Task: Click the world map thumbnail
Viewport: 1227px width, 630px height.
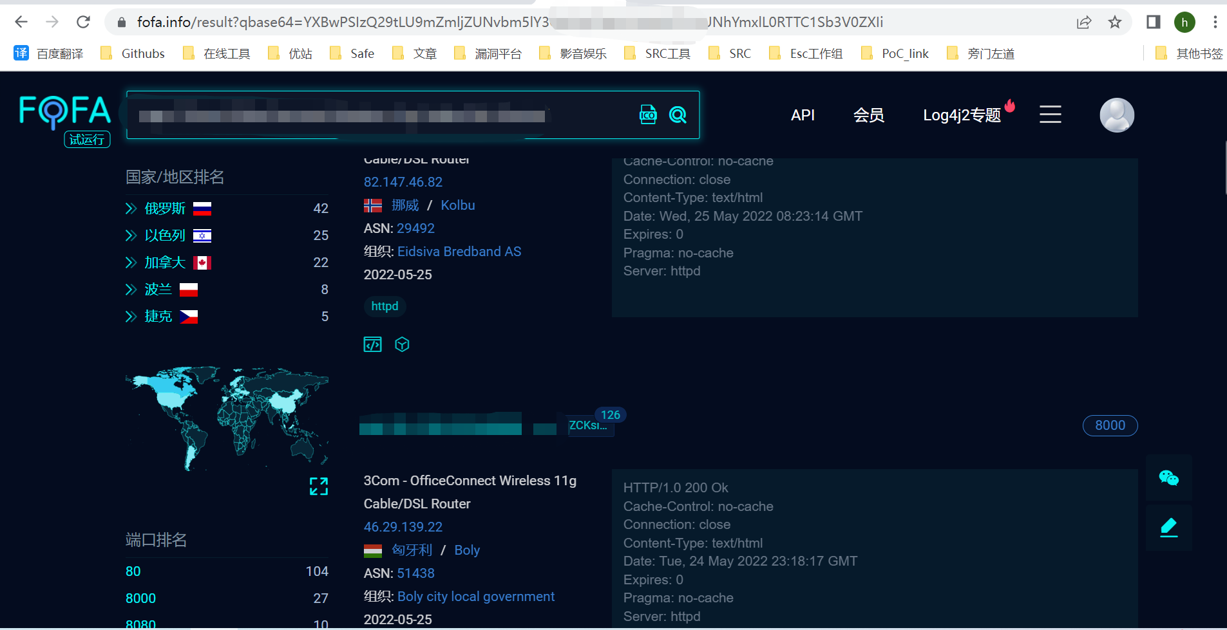Action: click(227, 418)
